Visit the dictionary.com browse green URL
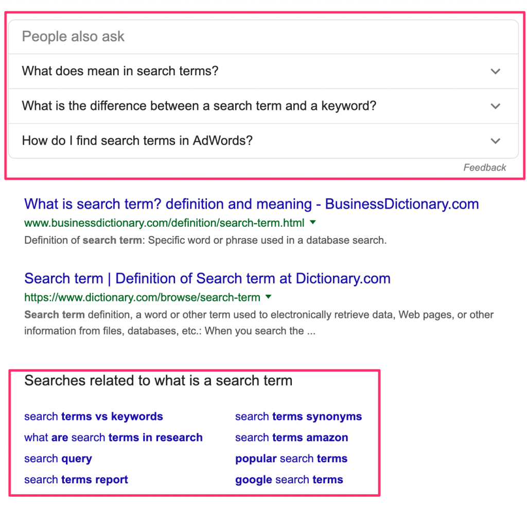 pyautogui.click(x=142, y=297)
